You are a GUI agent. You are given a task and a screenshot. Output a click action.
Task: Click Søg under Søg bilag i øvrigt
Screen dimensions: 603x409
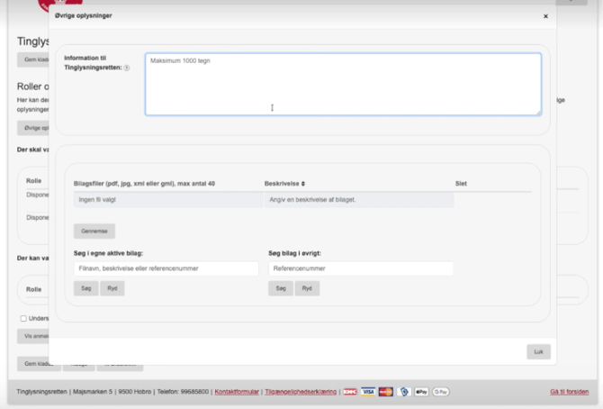tap(280, 288)
